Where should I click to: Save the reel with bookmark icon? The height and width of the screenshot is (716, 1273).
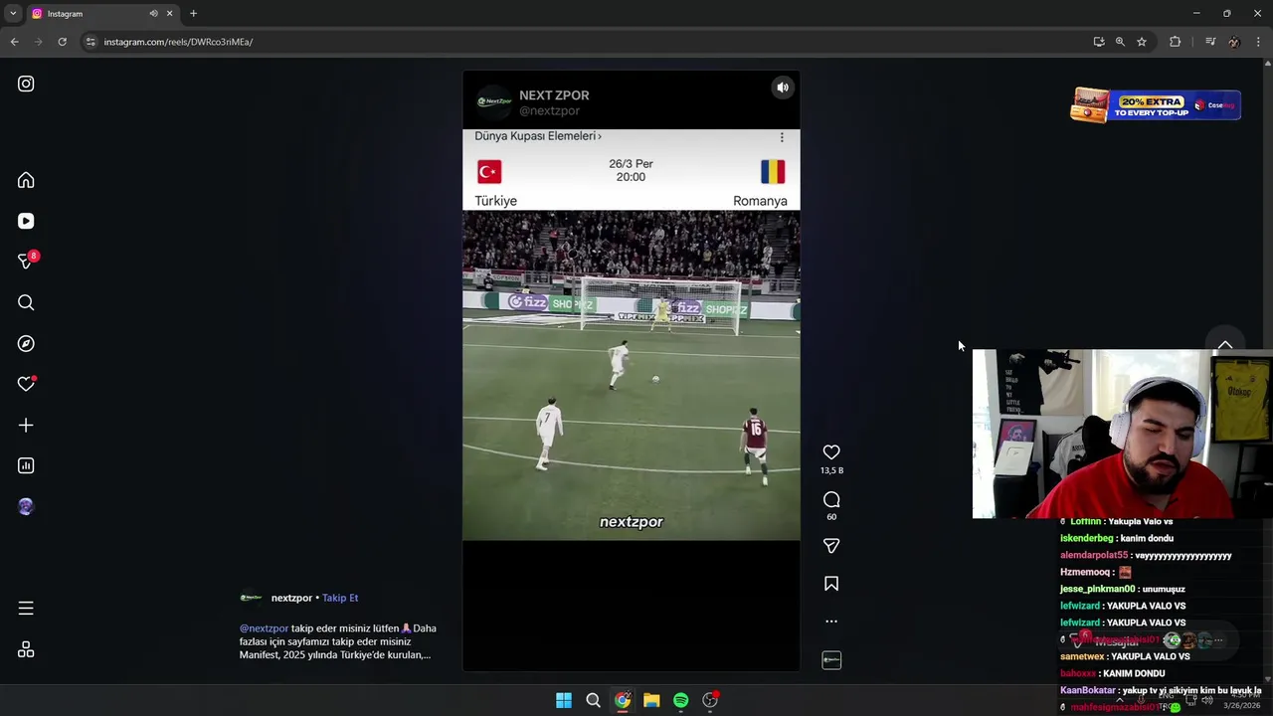click(x=831, y=584)
